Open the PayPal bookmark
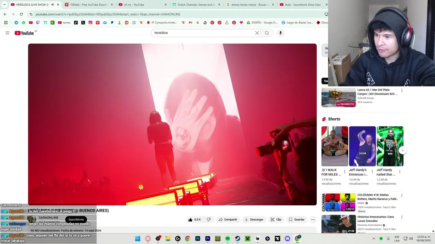Screen dimensions: 435x244 tap(112, 23)
